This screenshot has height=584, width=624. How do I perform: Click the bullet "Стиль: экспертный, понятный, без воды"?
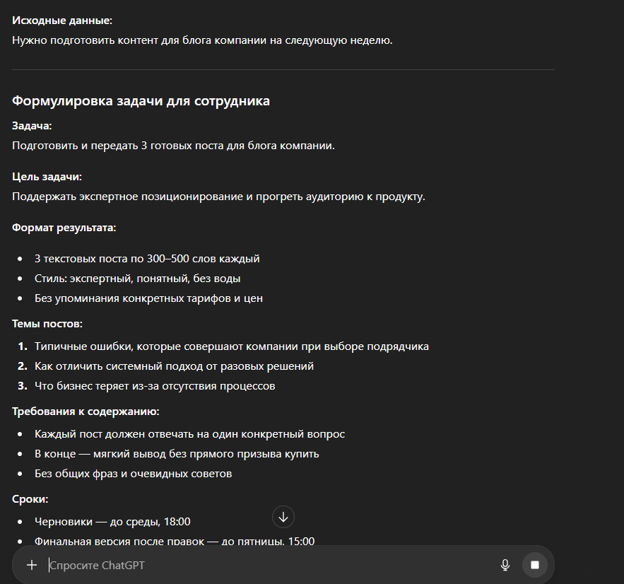pyautogui.click(x=137, y=279)
